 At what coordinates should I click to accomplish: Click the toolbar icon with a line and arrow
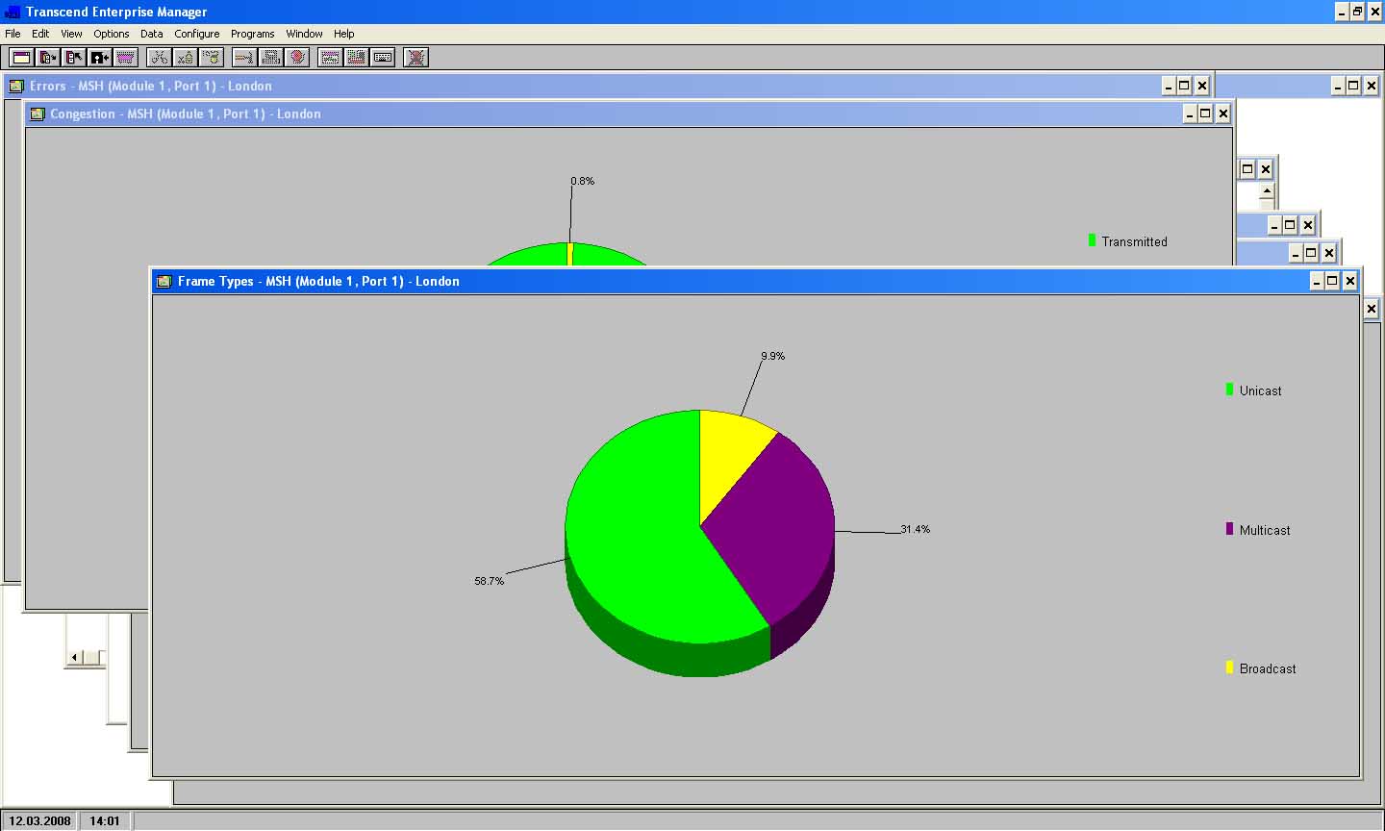[244, 58]
